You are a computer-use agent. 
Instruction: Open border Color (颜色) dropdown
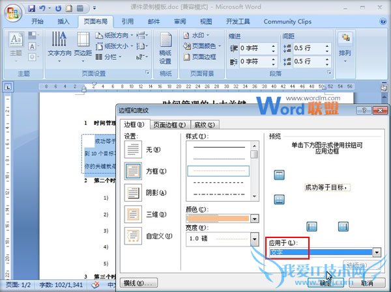pos(255,219)
